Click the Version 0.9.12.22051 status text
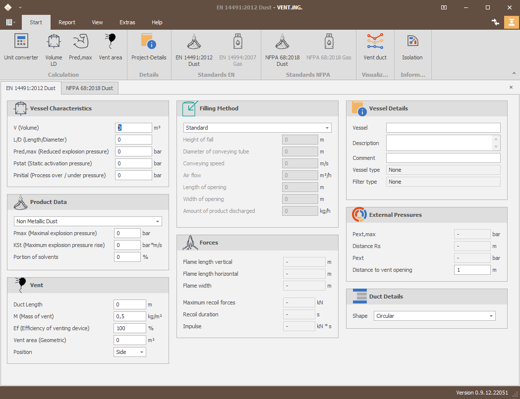 click(x=482, y=393)
